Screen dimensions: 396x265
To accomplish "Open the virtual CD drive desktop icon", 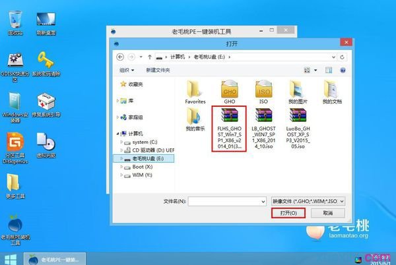I will click(46, 145).
